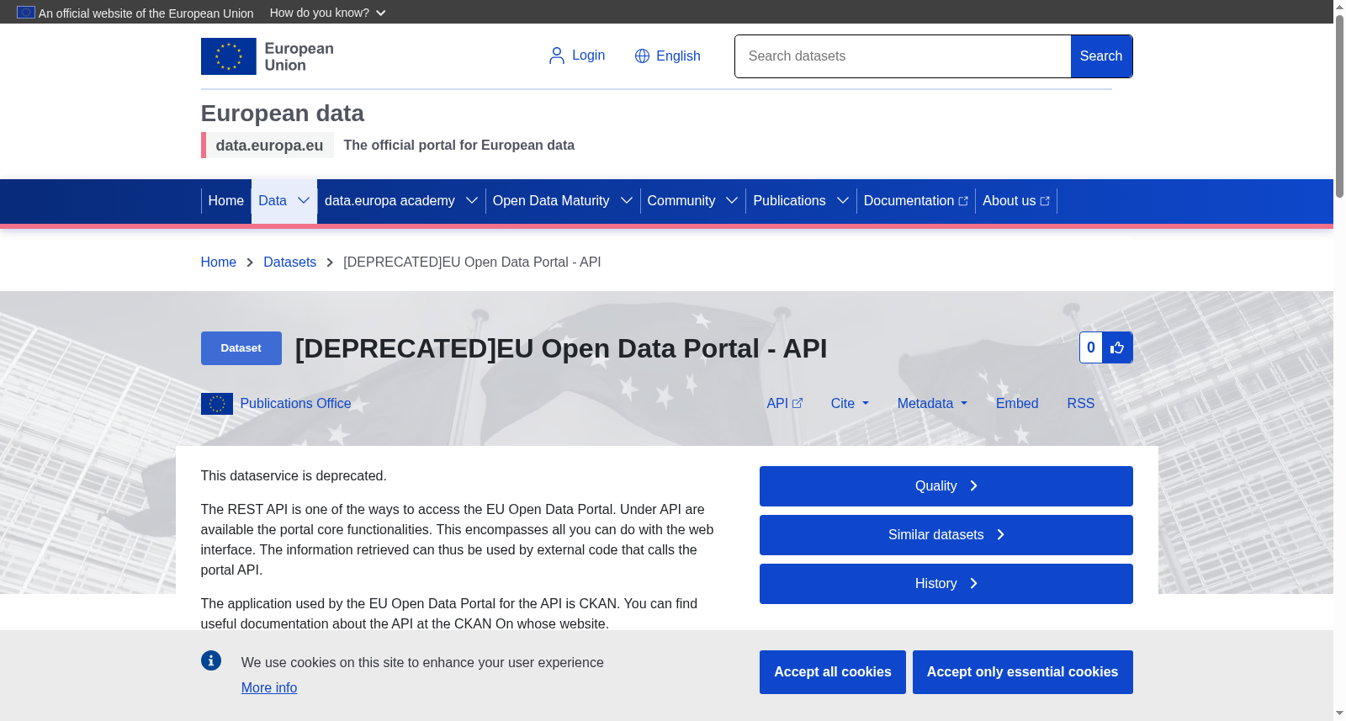
Task: Click Accept all cookies
Action: coord(833,672)
